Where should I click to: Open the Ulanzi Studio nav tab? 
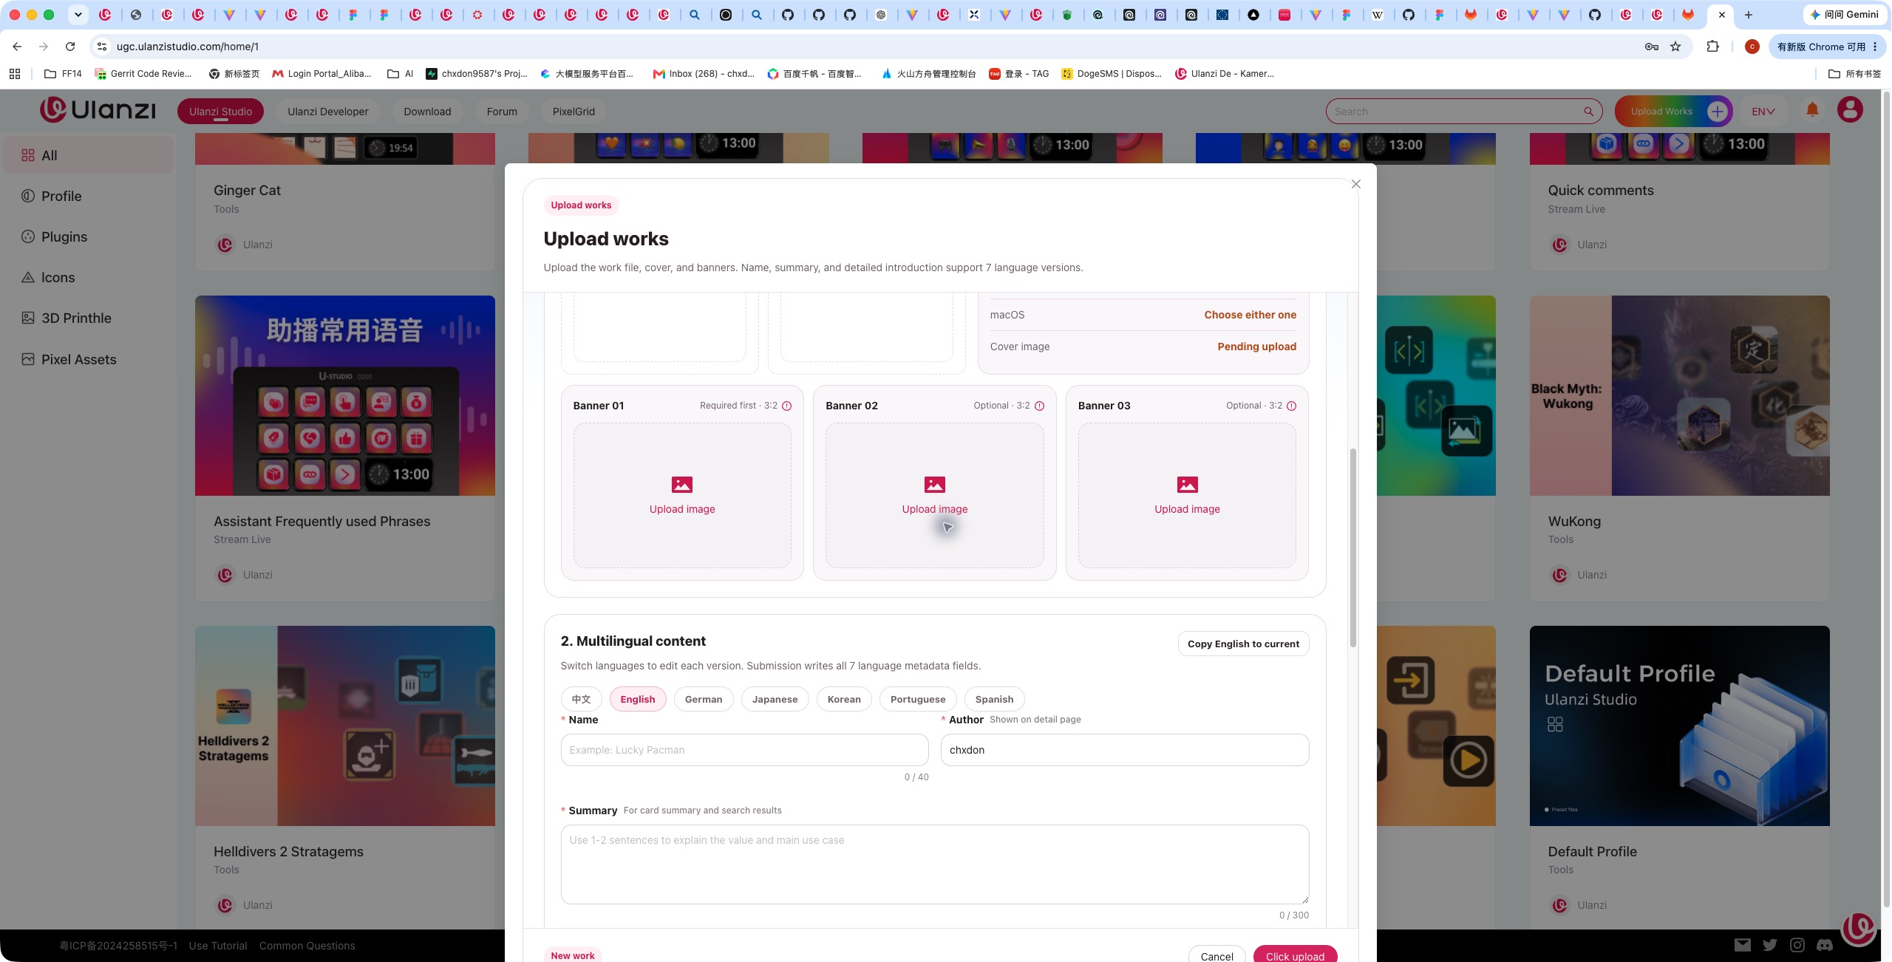point(220,112)
